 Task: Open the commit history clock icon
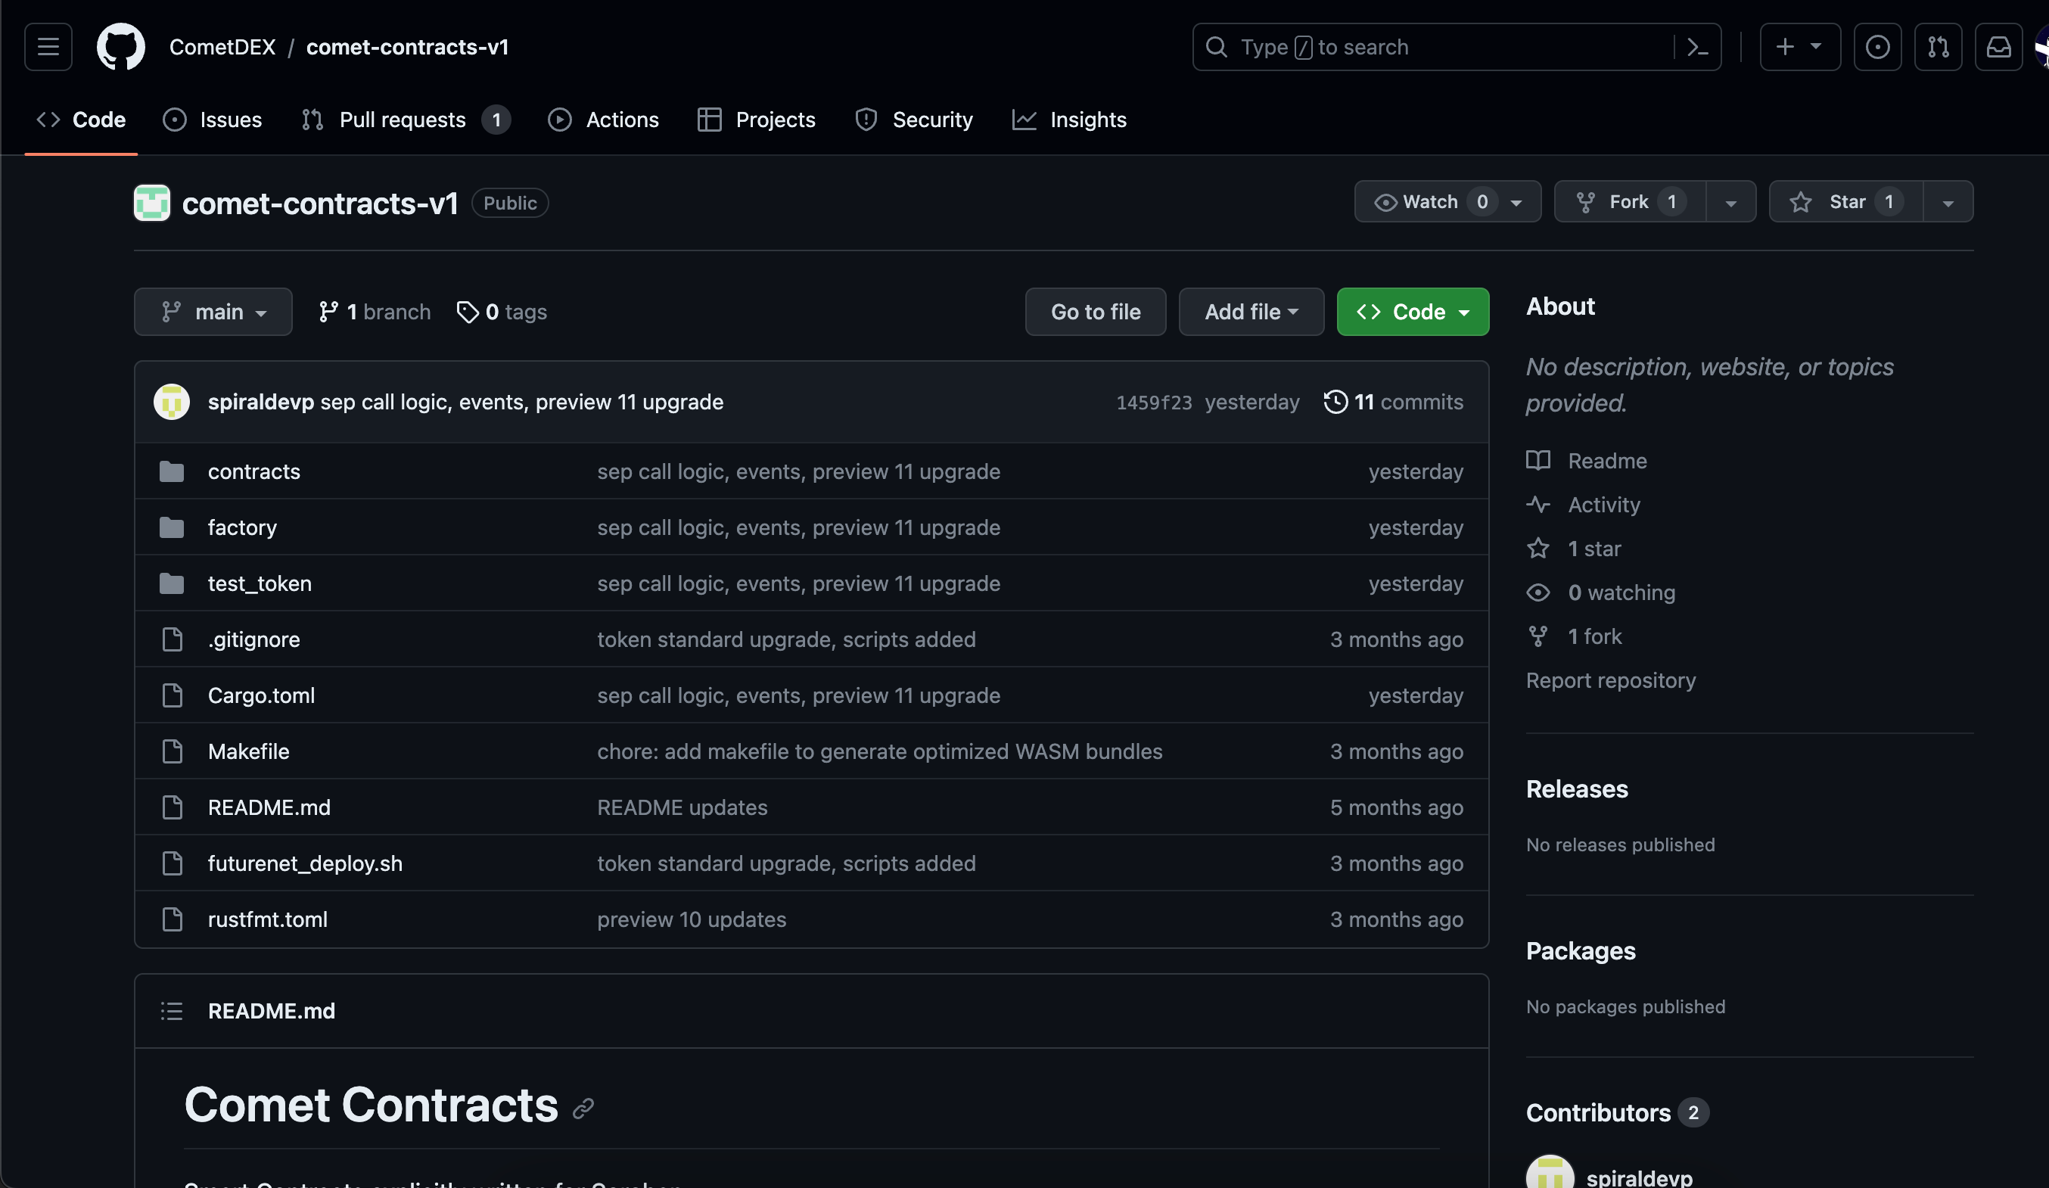pyautogui.click(x=1335, y=402)
